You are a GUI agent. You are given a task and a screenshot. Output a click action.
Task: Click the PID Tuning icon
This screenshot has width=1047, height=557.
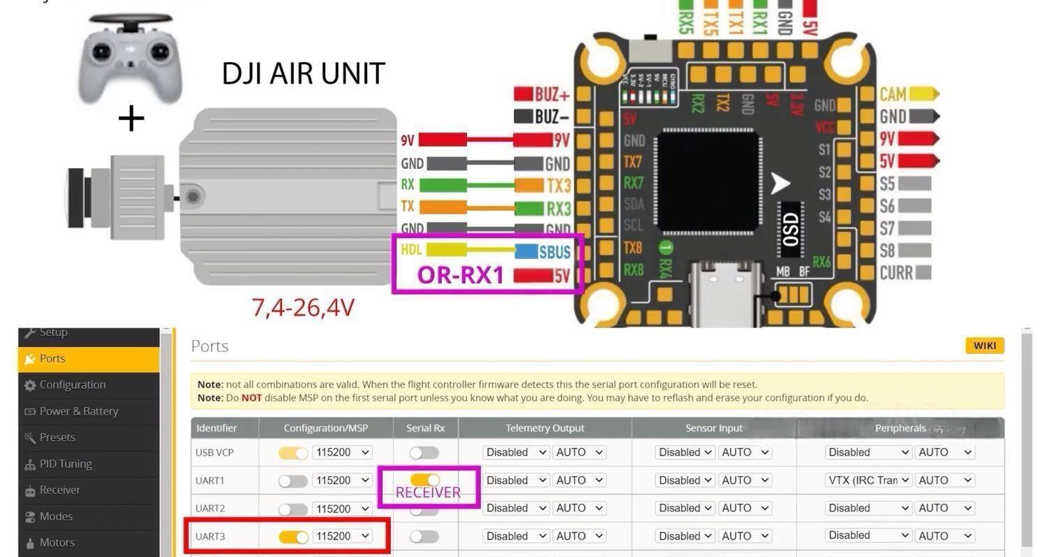(x=29, y=464)
